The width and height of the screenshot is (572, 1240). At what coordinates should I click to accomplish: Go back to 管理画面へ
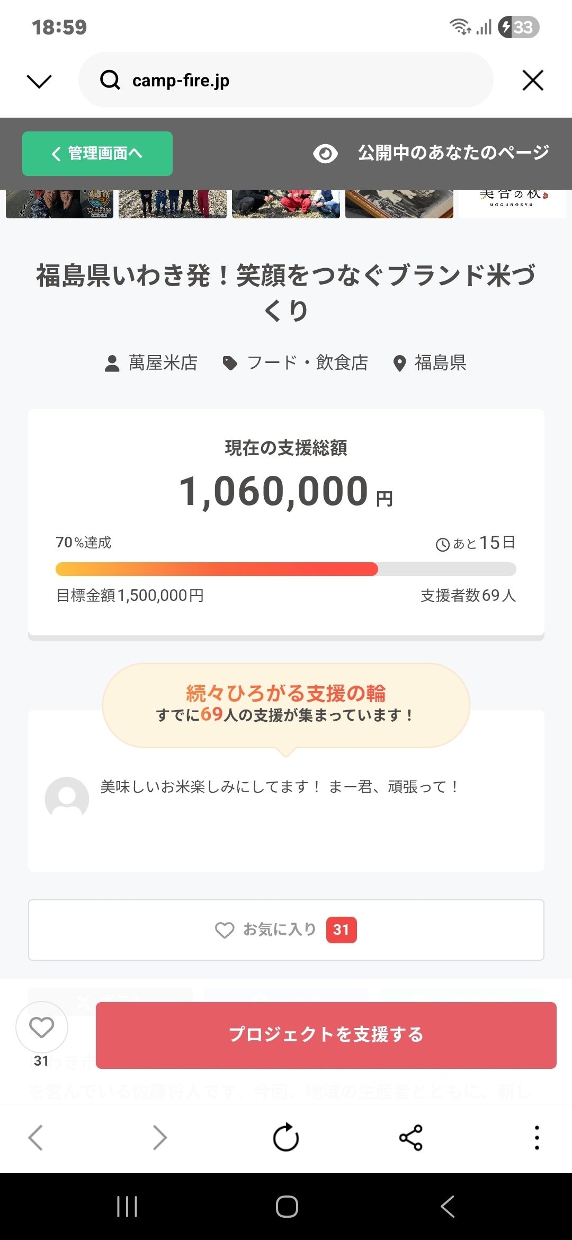[x=97, y=154]
